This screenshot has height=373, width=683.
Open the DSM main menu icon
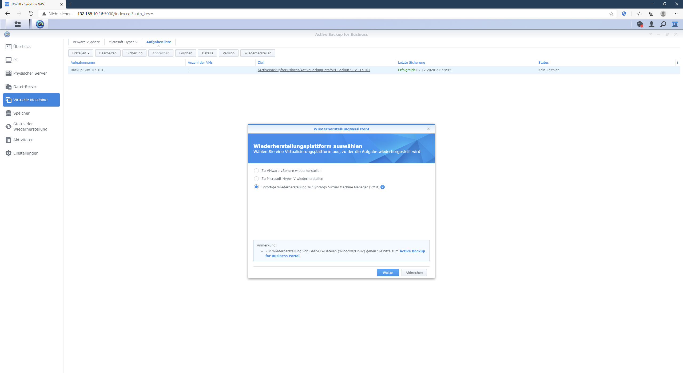click(18, 24)
